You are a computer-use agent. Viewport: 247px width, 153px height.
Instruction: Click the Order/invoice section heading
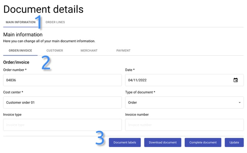(16, 62)
